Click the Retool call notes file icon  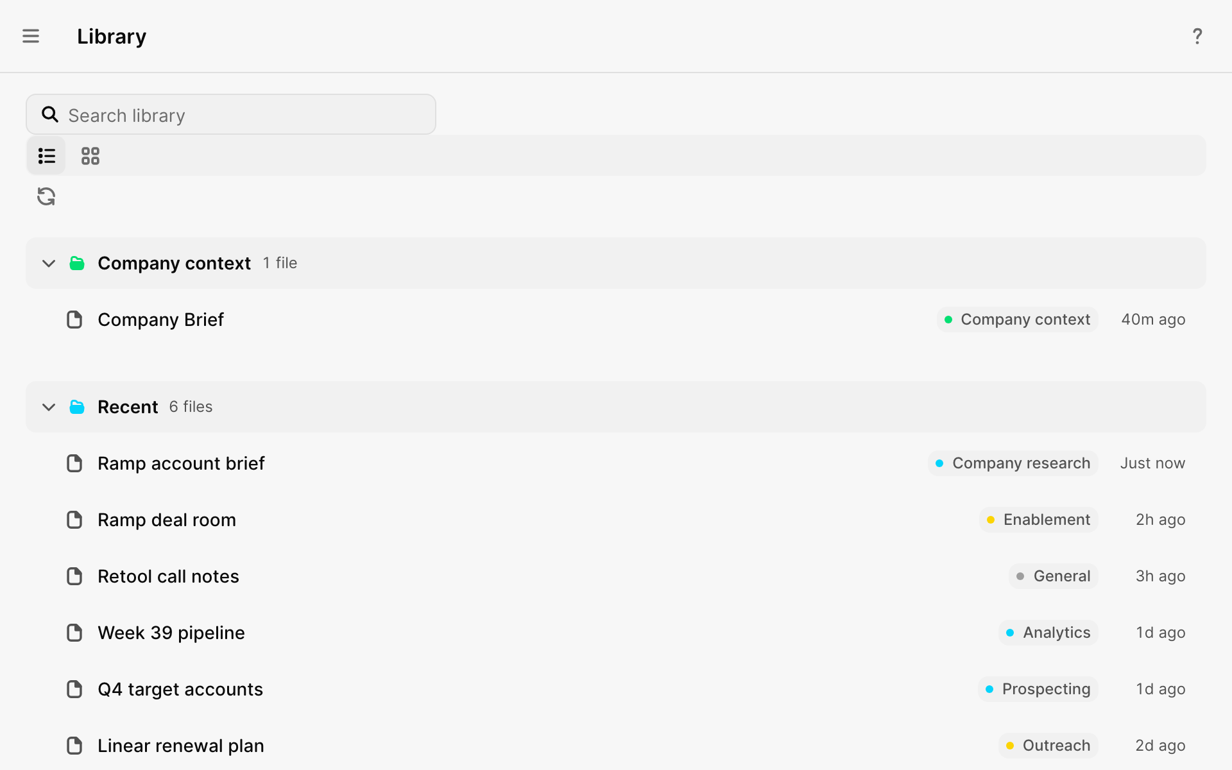tap(74, 576)
